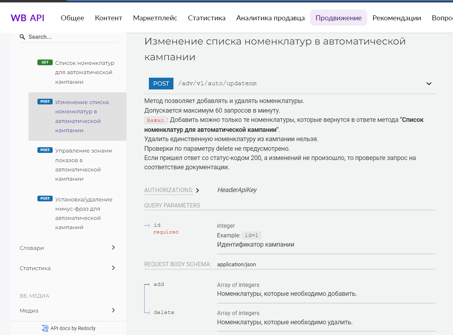Open API docs by Redocly link
This screenshot has width=453, height=335.
[x=73, y=328]
